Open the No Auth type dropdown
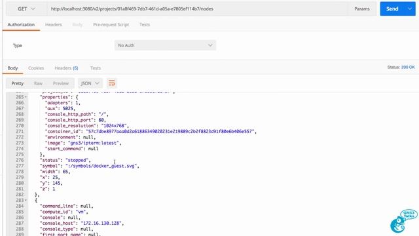This screenshot has width=419, height=236. click(x=165, y=45)
